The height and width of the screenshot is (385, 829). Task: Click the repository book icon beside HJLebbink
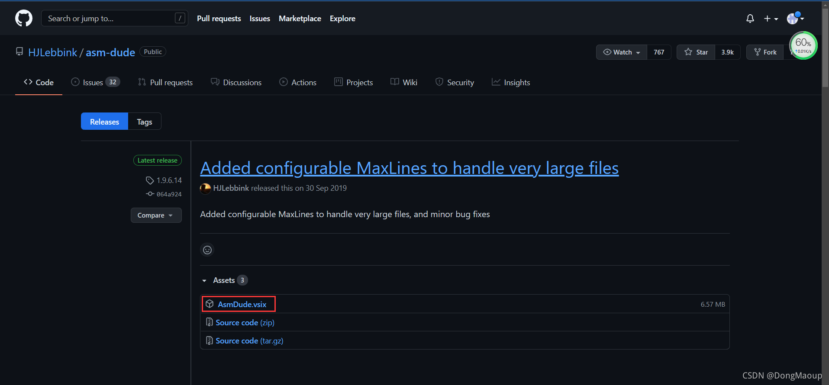[x=19, y=52]
